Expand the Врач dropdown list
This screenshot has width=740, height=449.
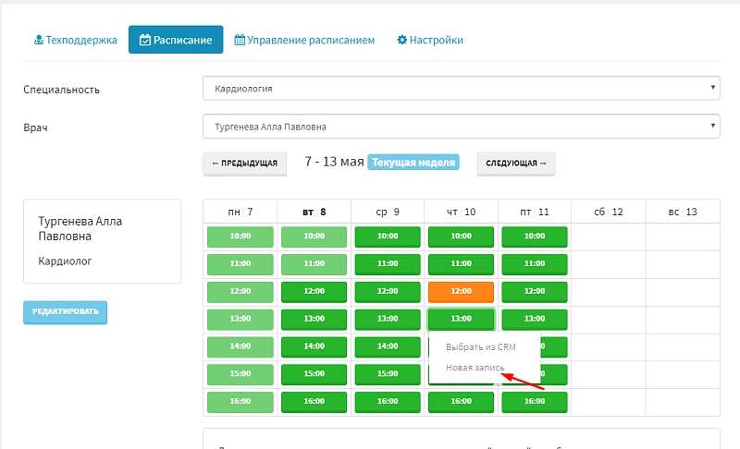pos(461,127)
